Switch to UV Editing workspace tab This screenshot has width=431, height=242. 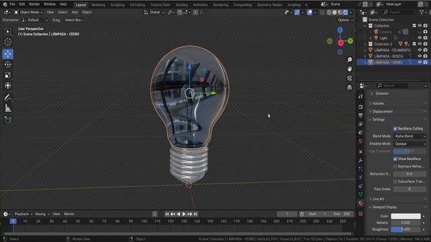pyautogui.click(x=137, y=5)
